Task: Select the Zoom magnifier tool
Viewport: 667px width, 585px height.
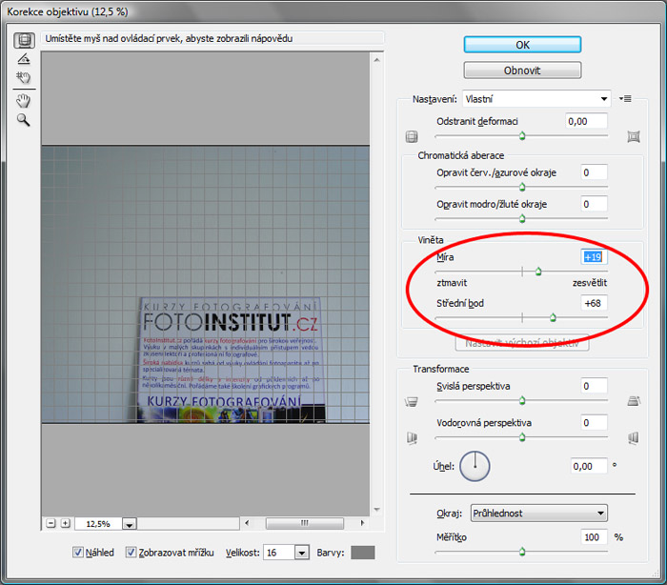Action: click(x=24, y=120)
